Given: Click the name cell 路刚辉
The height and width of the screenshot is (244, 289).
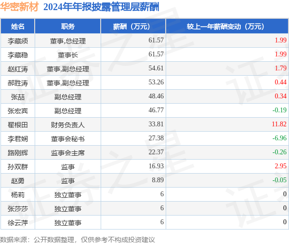Looking at the screenshot, I should [x=18, y=153].
